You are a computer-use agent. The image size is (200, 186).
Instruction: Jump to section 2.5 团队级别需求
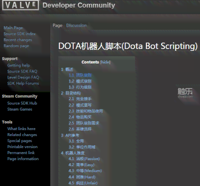pyautogui.click(x=84, y=123)
